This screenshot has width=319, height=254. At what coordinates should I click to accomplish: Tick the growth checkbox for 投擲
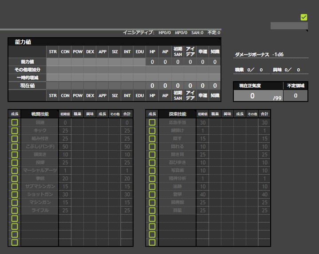click(15, 162)
